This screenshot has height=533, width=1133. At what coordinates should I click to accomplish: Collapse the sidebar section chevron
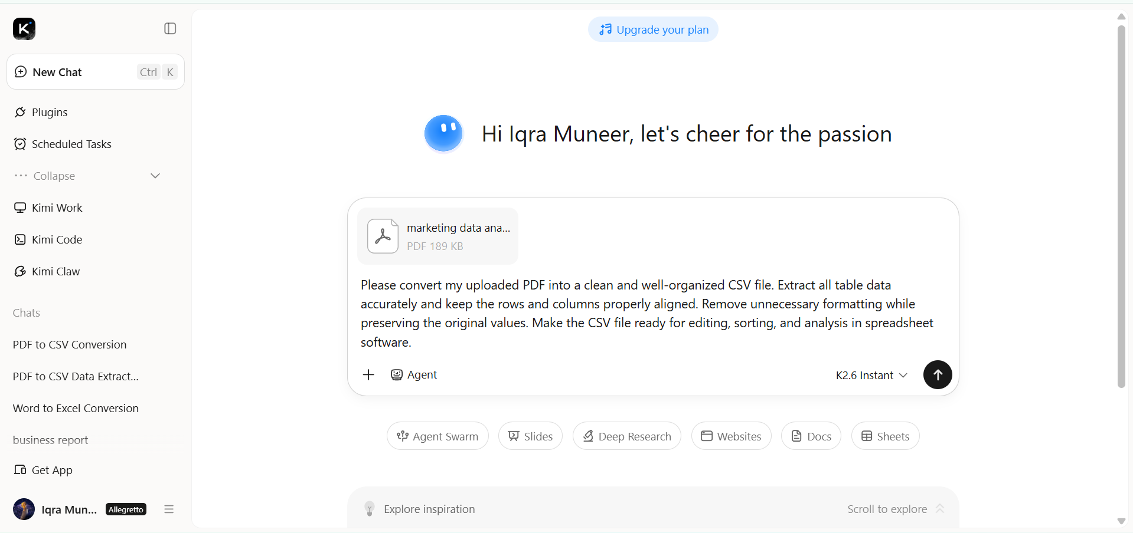click(x=155, y=176)
